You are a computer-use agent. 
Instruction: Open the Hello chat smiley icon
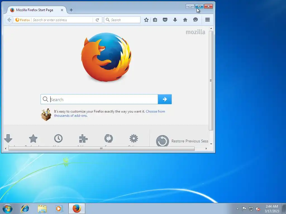pyautogui.click(x=196, y=20)
